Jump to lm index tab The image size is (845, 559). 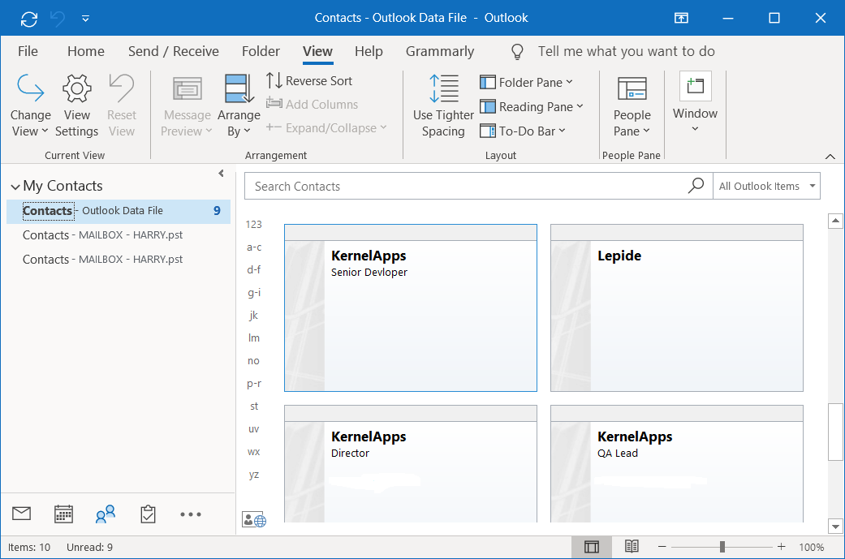[254, 338]
